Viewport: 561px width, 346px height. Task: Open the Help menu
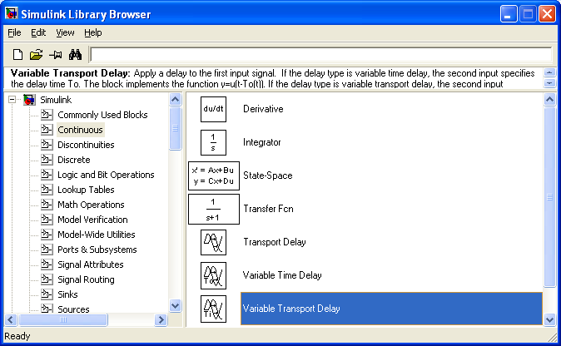tap(93, 33)
